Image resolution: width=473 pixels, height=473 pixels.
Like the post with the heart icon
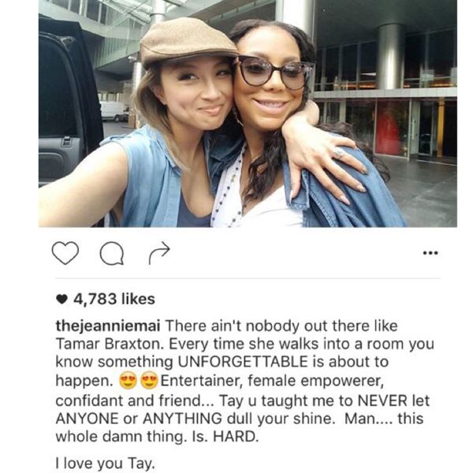click(x=65, y=253)
